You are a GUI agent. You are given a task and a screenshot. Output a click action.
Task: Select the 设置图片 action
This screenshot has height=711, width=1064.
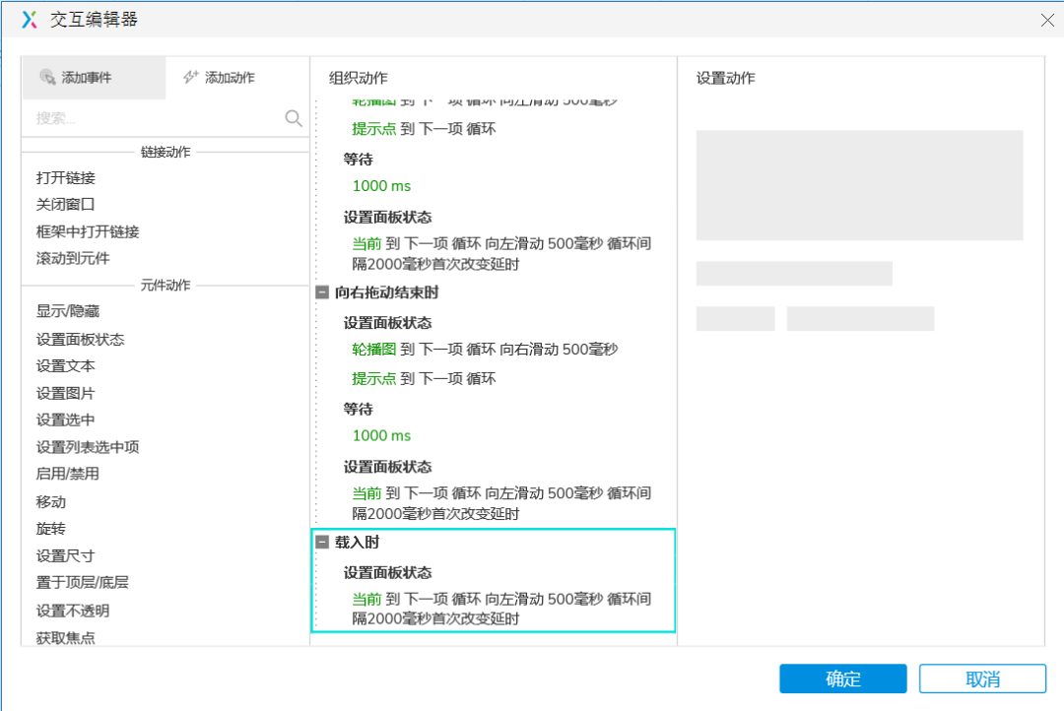point(66,393)
